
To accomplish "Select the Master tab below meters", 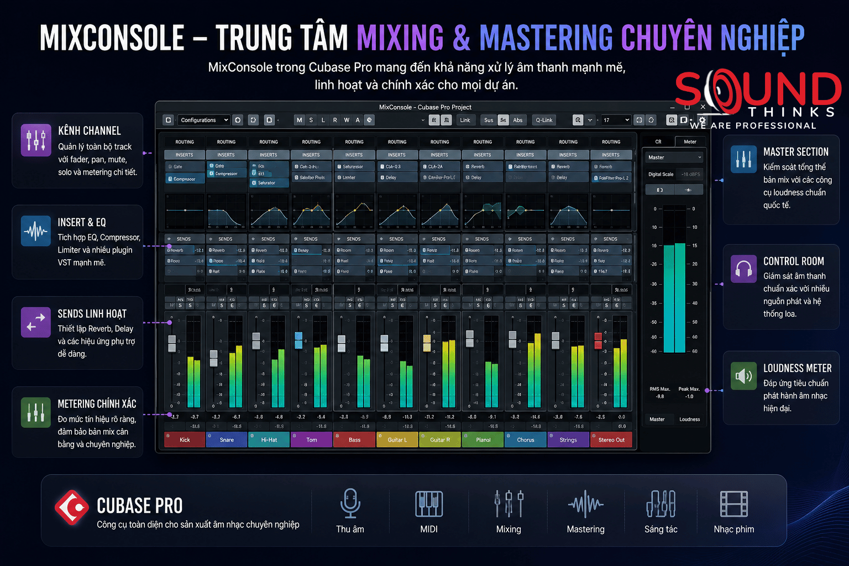I will 657,420.
